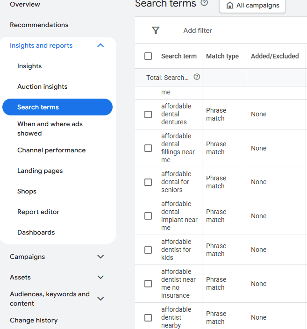Click help icon next to Total: Search
This screenshot has width=307, height=329.
tap(197, 77)
